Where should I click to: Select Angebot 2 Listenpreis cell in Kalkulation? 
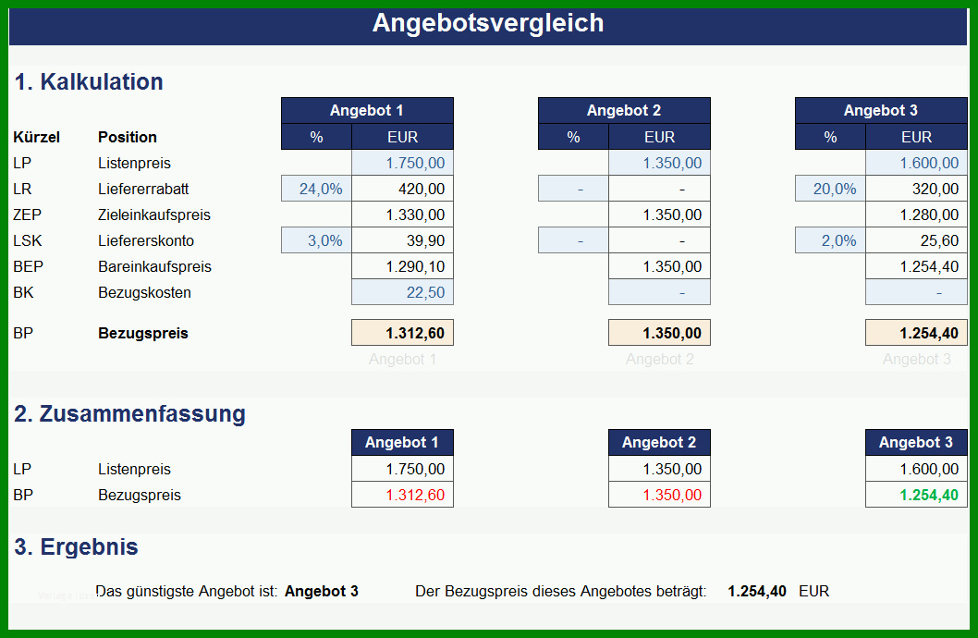point(659,163)
